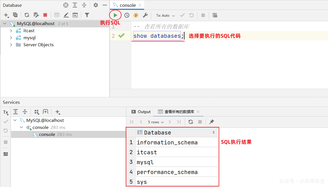The width and height of the screenshot is (328, 187).
Task: Click the Deactivate (red stop) icon in Database toolbar
Action: coord(45,15)
